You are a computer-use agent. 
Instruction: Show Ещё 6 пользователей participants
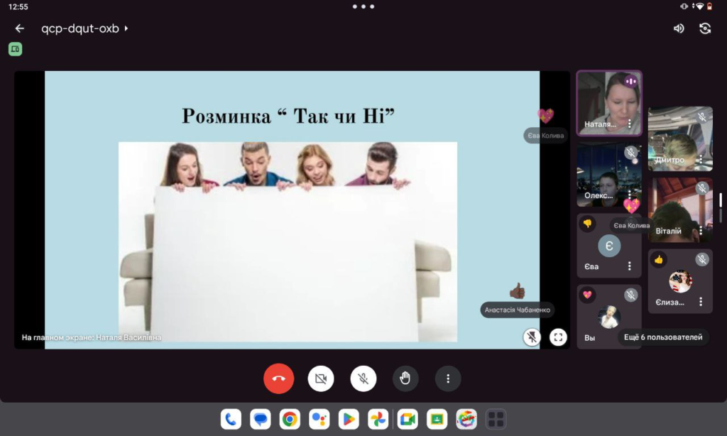(663, 337)
